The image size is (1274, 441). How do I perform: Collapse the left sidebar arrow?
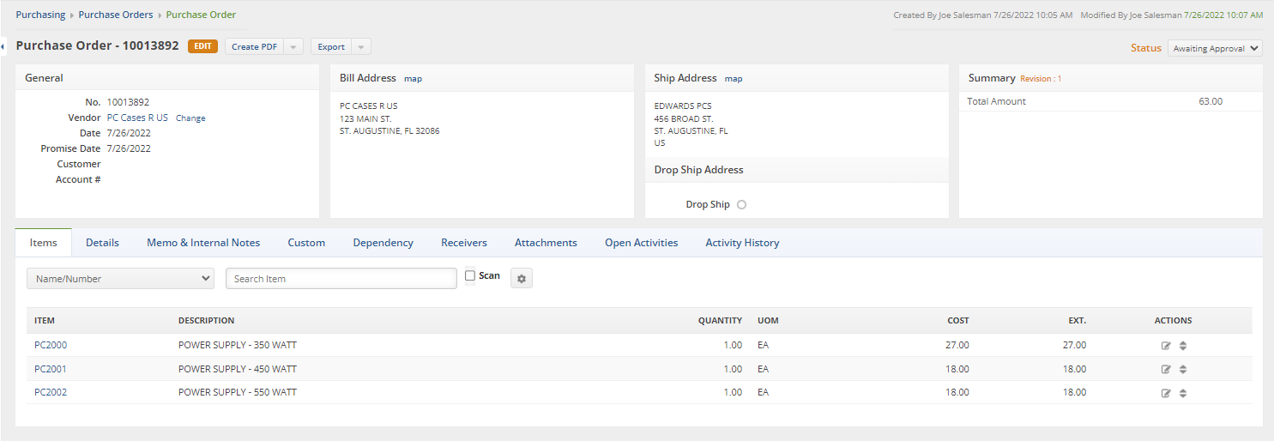click(x=3, y=45)
